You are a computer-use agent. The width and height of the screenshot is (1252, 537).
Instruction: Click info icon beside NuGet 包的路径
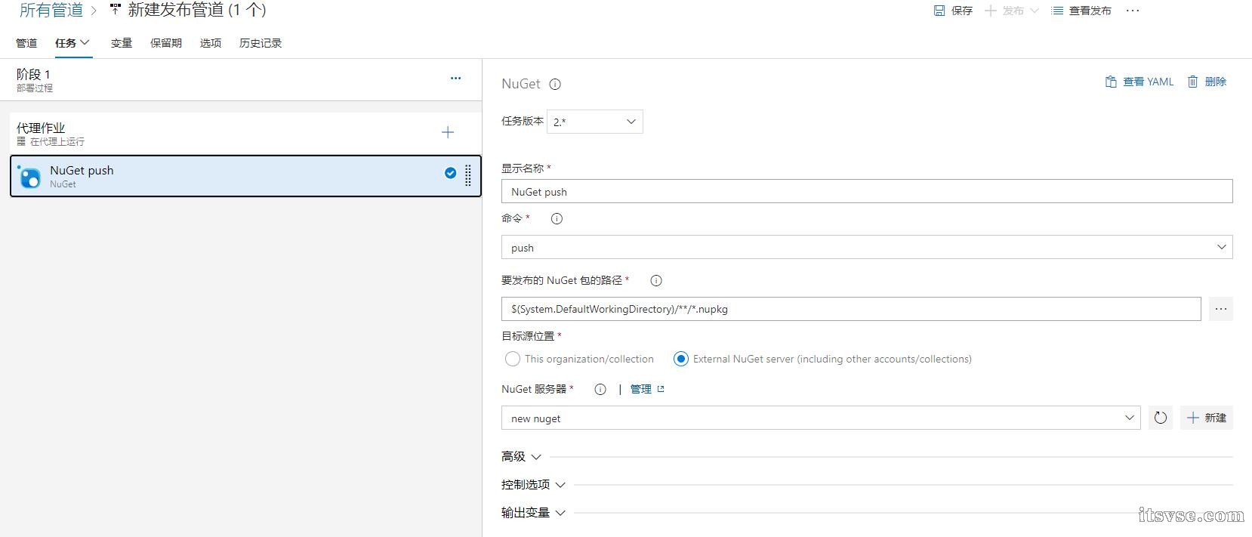click(x=656, y=281)
